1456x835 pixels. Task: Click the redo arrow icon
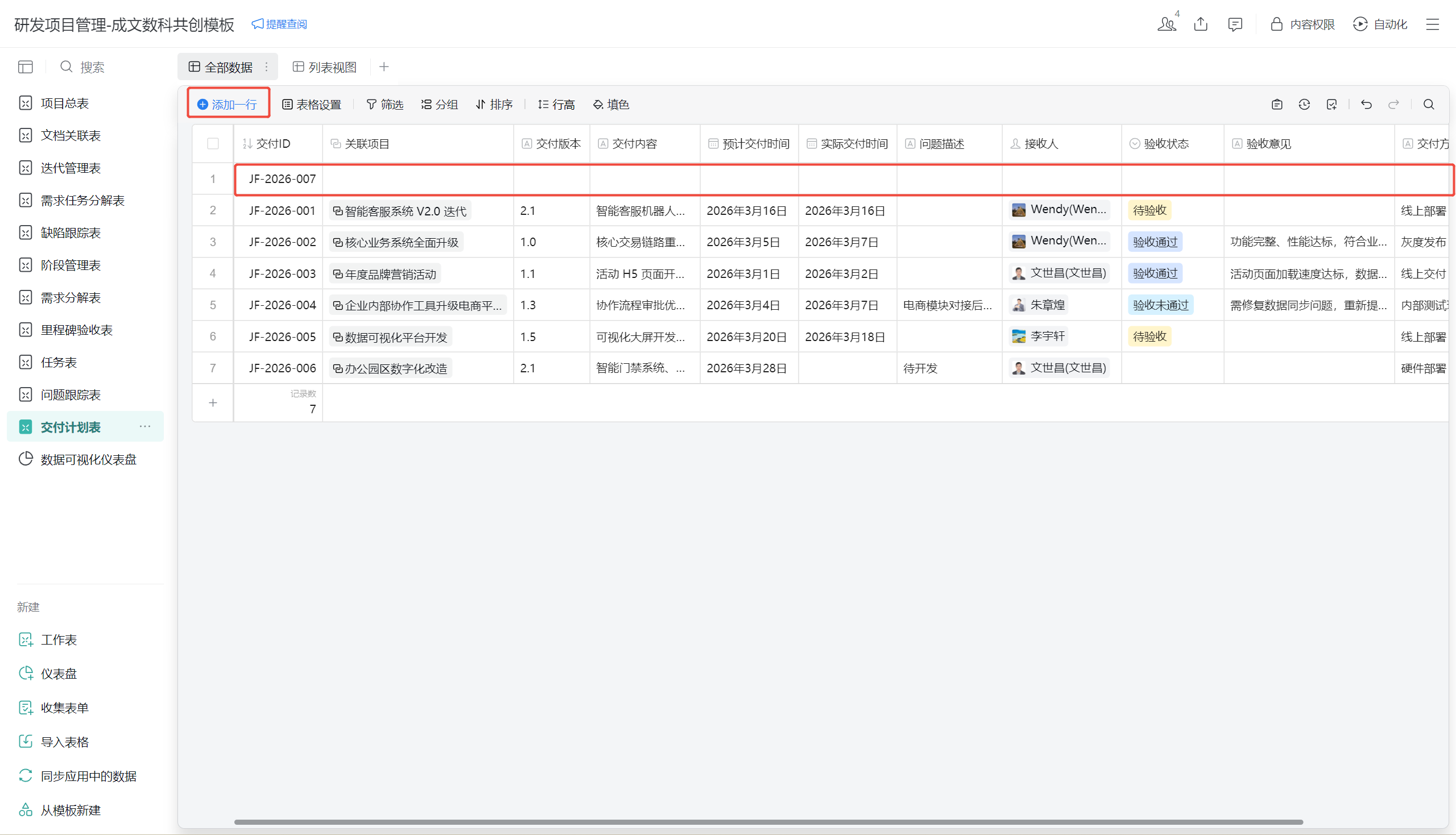coord(1393,105)
